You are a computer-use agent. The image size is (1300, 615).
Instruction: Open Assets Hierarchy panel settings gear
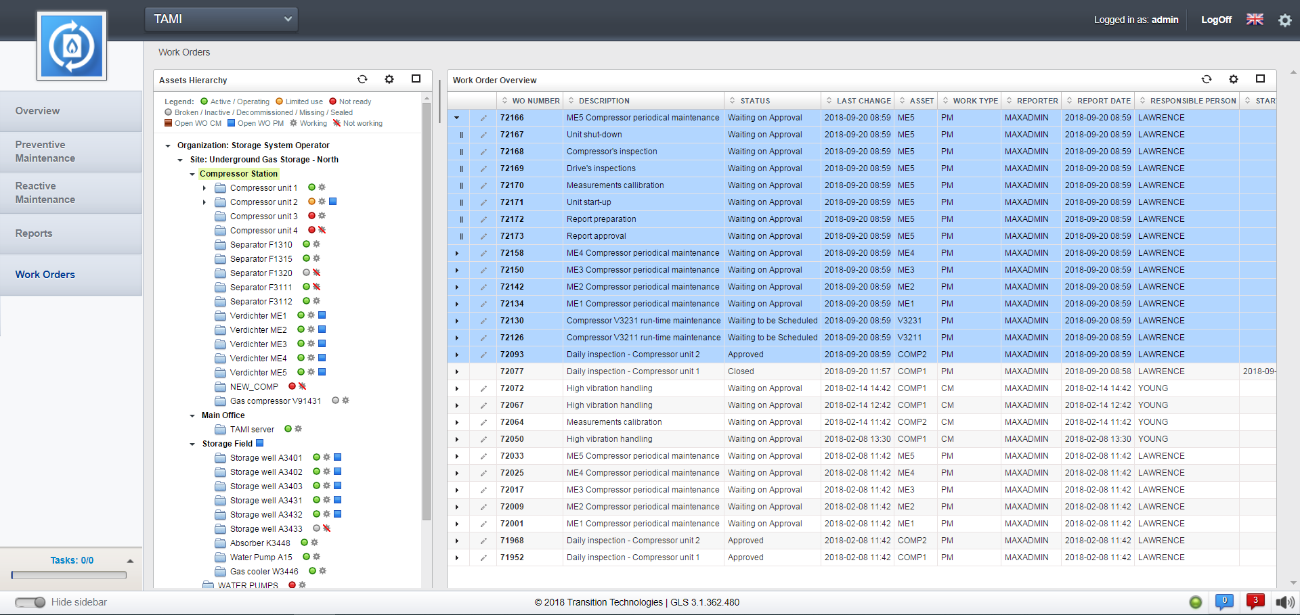(x=389, y=79)
